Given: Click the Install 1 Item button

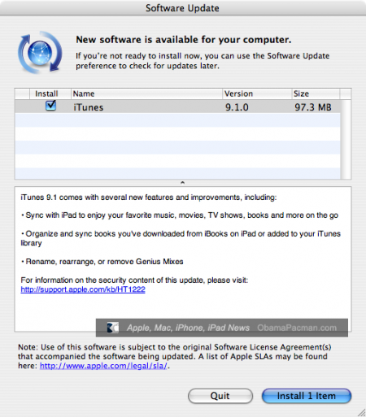Looking at the screenshot, I should (307, 396).
